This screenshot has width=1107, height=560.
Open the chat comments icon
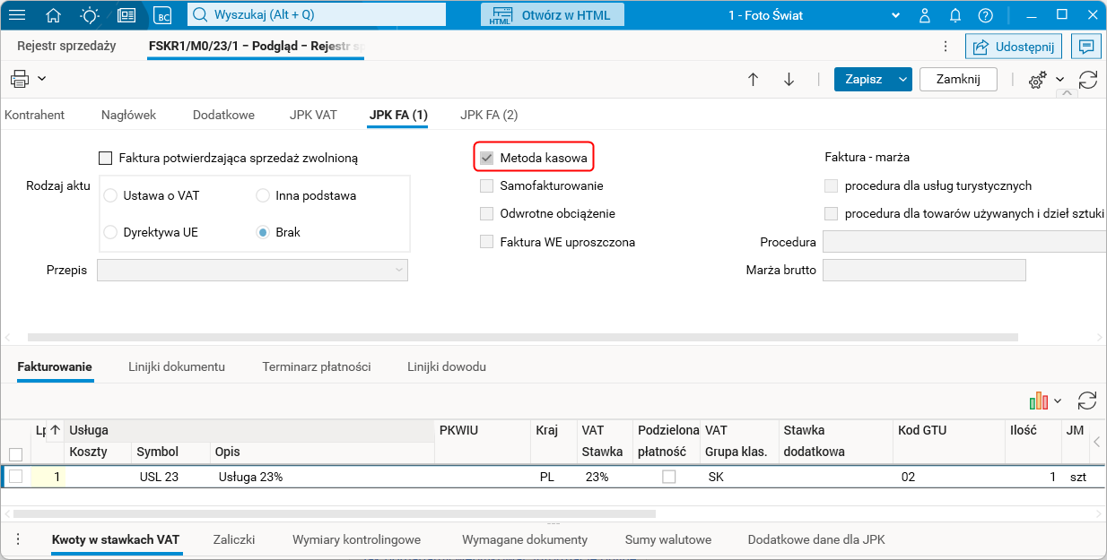[x=1086, y=47]
